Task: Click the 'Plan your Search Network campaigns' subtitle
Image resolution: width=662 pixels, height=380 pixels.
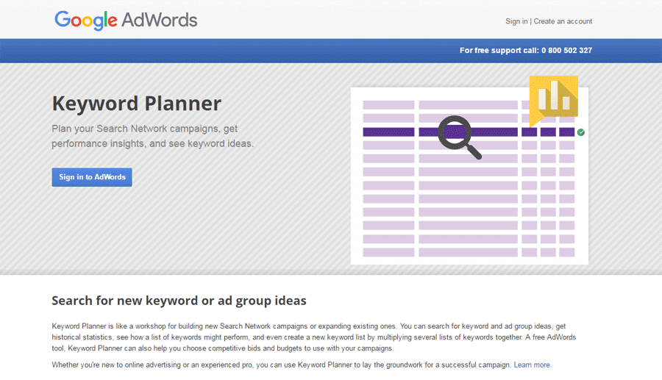Action: tap(152, 136)
